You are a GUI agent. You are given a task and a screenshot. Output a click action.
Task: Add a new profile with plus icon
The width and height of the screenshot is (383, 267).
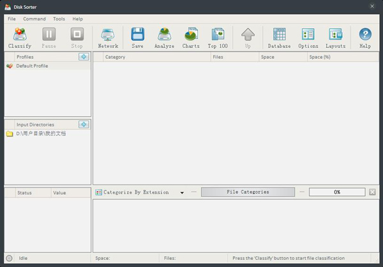pyautogui.click(x=84, y=57)
